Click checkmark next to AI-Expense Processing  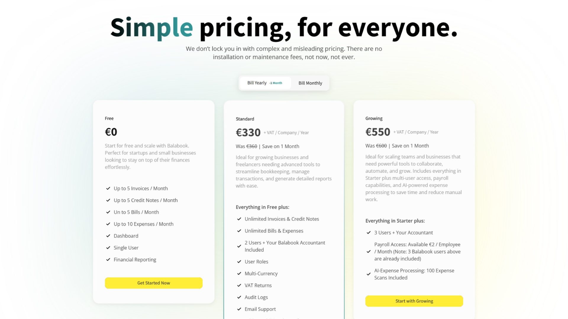(x=369, y=274)
